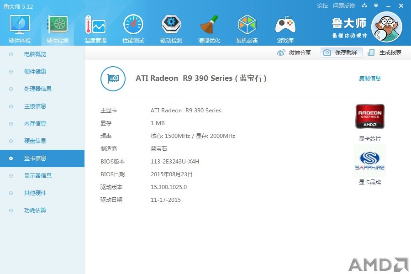Click 复制信息 copy info link
This screenshot has width=411, height=274.
(x=369, y=78)
